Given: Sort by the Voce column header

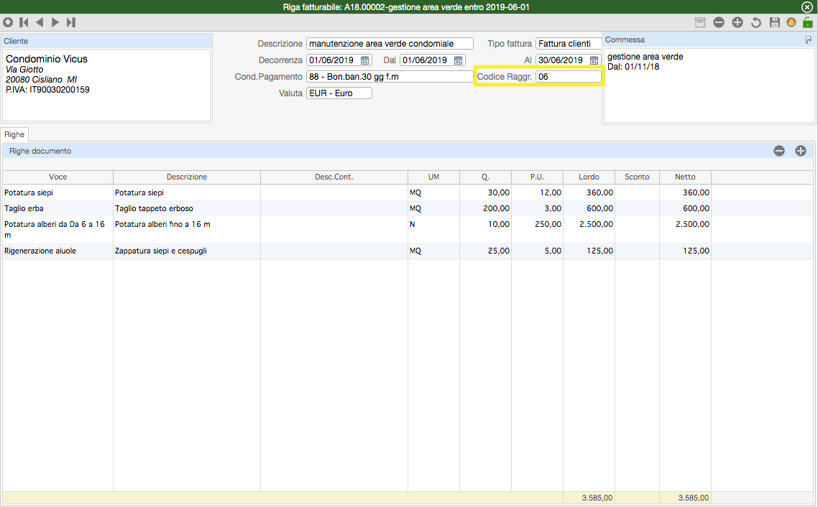Looking at the screenshot, I should tap(58, 177).
